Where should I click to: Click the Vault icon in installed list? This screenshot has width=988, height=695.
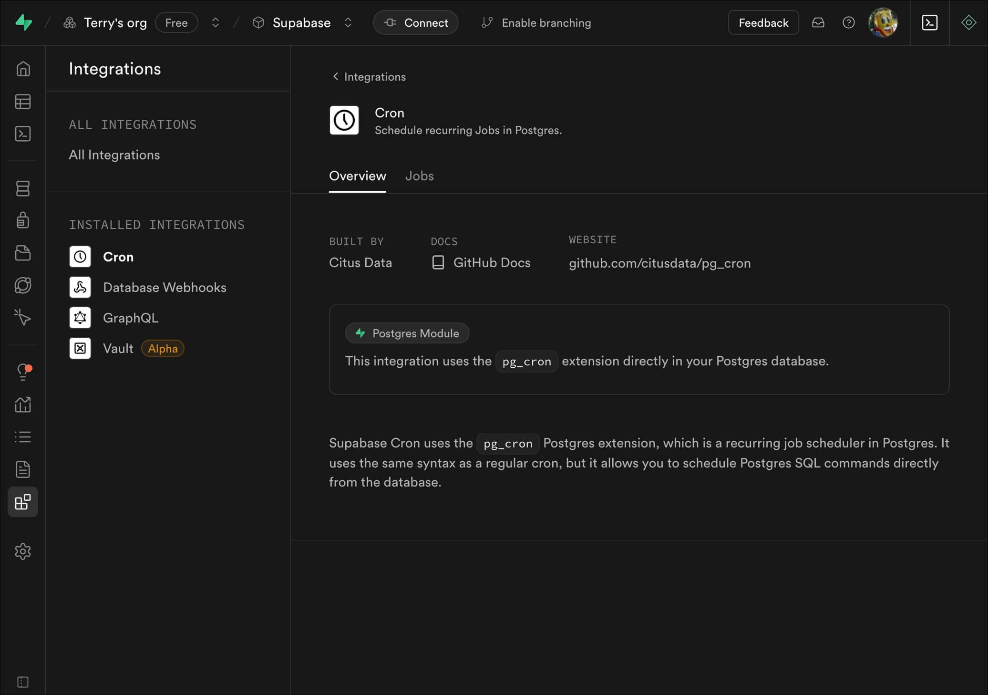point(80,348)
